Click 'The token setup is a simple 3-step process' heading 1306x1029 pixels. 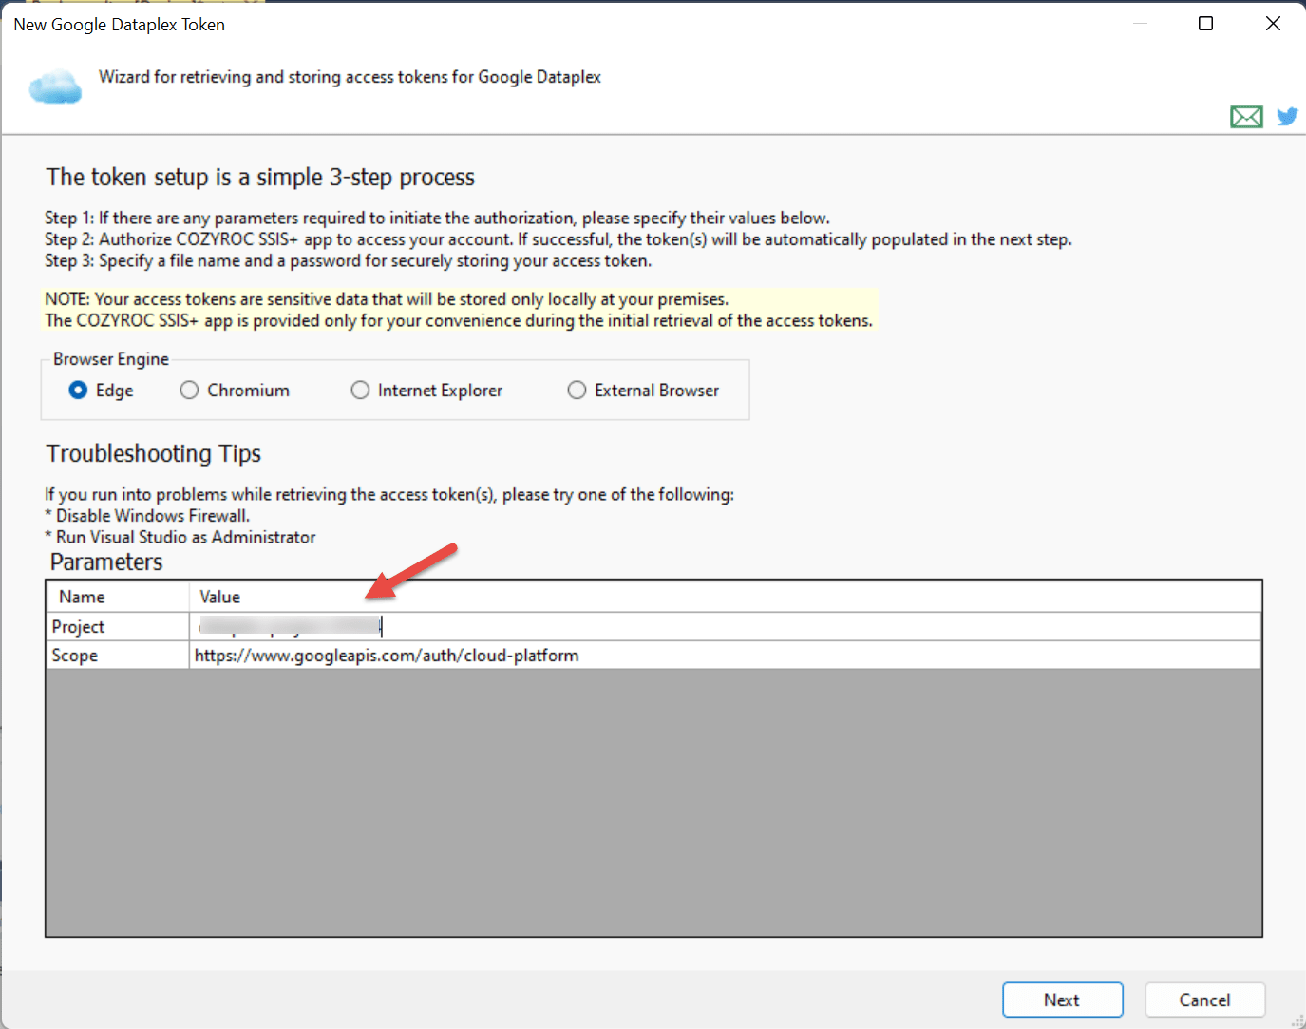coord(260,178)
